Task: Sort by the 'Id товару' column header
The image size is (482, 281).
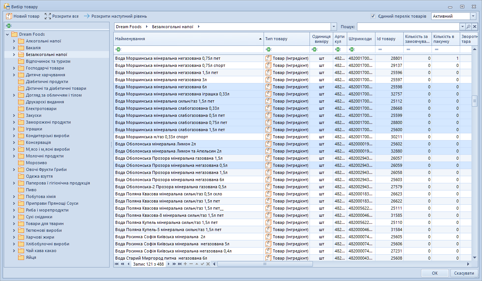Action: 389,39
